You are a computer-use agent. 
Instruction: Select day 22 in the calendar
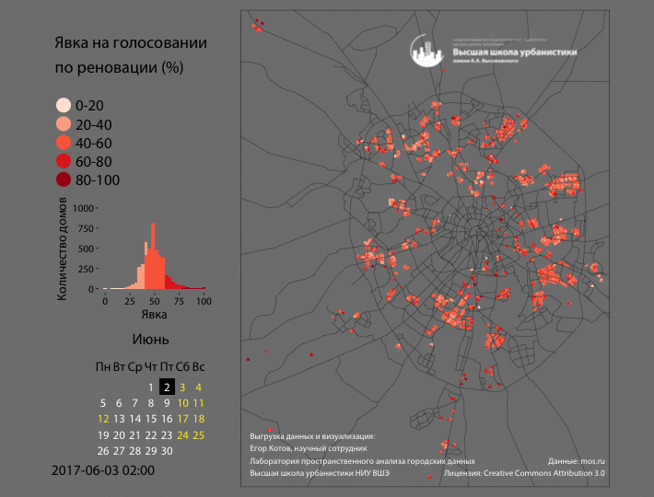click(x=151, y=435)
